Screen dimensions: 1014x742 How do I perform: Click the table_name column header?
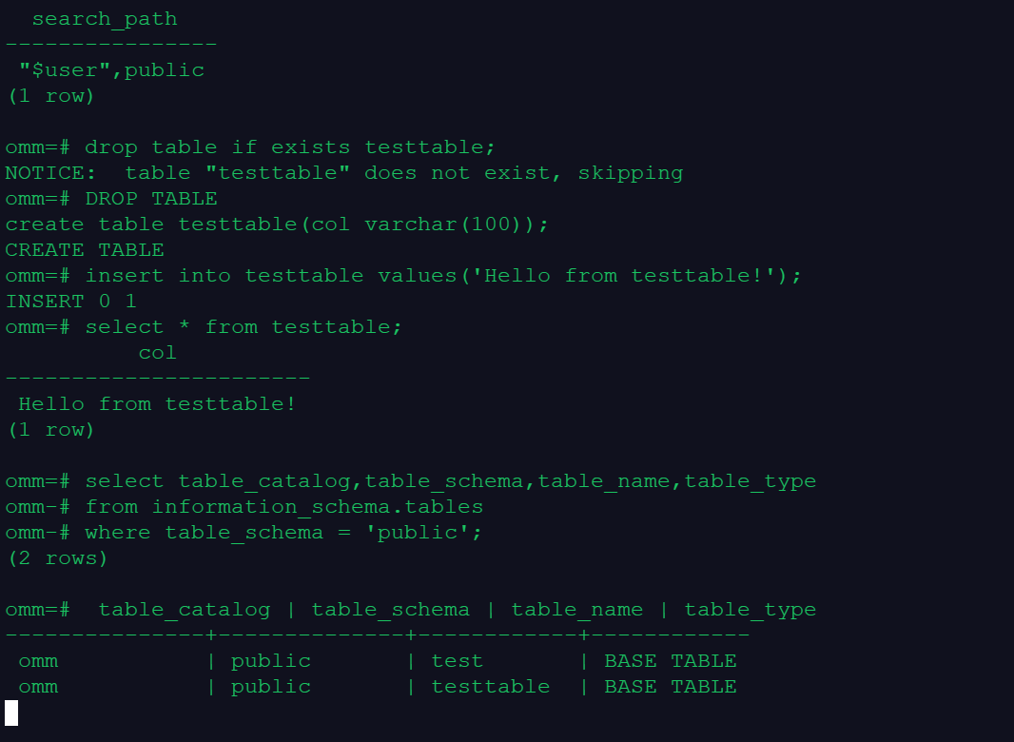[x=576, y=610]
